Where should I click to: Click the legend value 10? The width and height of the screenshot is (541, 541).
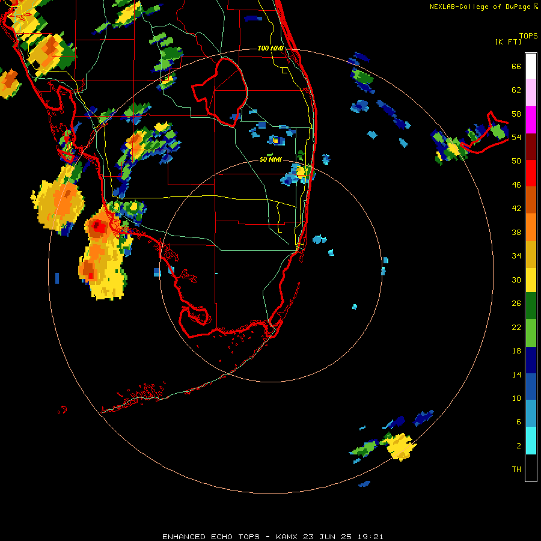click(x=516, y=399)
